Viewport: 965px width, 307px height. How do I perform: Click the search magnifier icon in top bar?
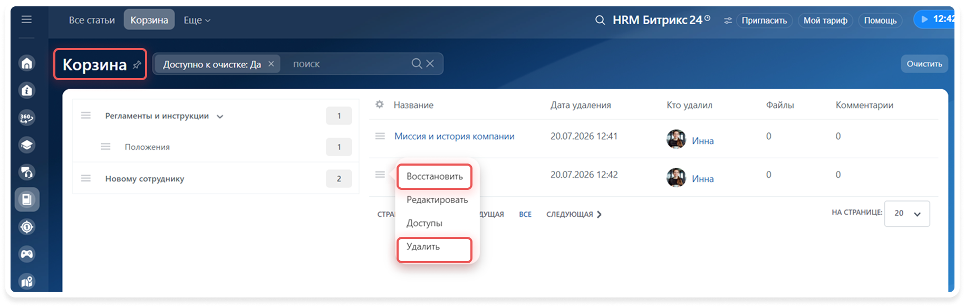pyautogui.click(x=600, y=20)
